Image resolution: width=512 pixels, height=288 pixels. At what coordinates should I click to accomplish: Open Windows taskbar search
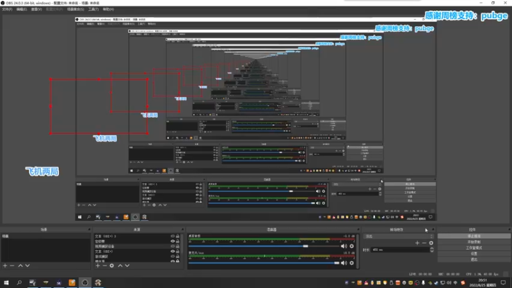[19, 283]
